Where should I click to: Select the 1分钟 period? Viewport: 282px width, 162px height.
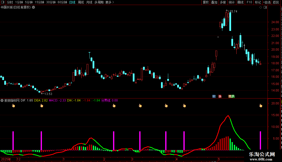click(19, 2)
